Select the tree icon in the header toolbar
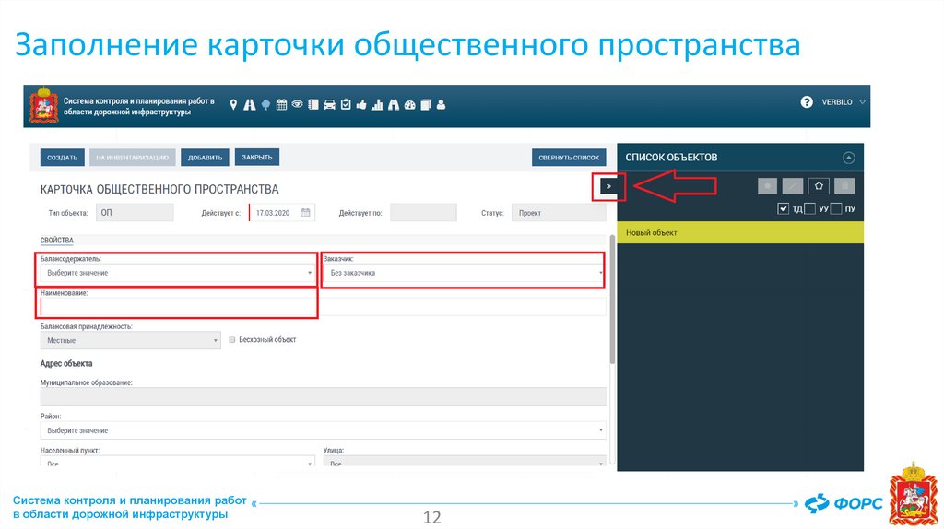 coord(265,105)
